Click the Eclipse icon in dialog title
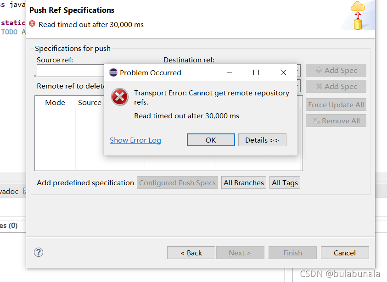The width and height of the screenshot is (387, 282). [113, 72]
